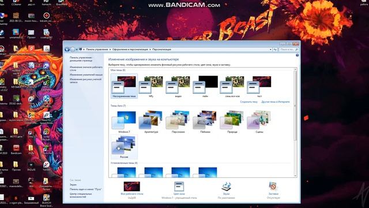Go back with the navigation arrow

[x=67, y=50]
